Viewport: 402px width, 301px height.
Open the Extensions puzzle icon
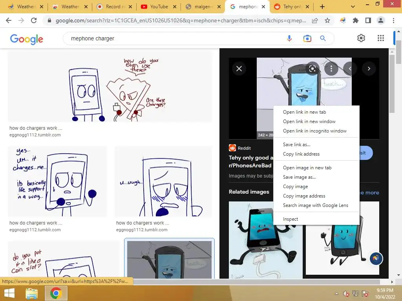click(356, 20)
